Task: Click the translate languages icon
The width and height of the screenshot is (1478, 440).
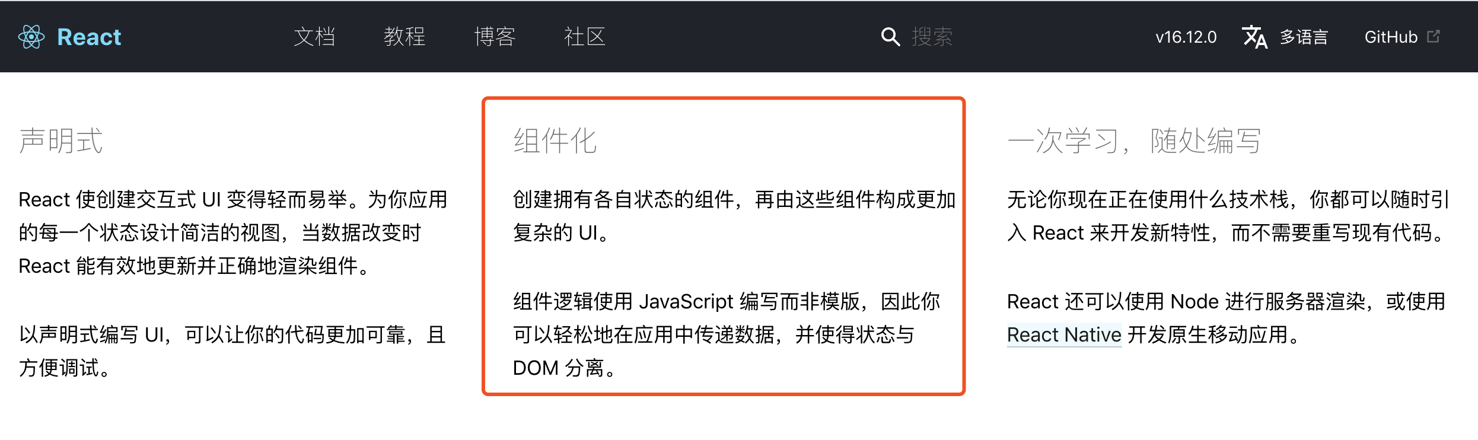Action: coord(1255,37)
